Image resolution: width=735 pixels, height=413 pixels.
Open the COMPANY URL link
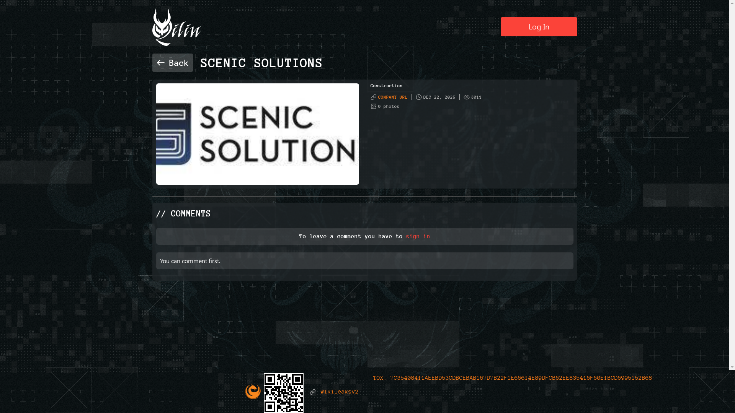click(392, 97)
